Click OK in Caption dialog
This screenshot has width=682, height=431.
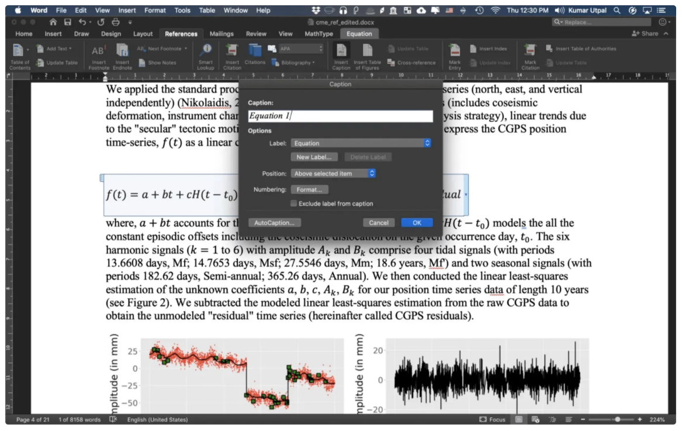coord(417,223)
